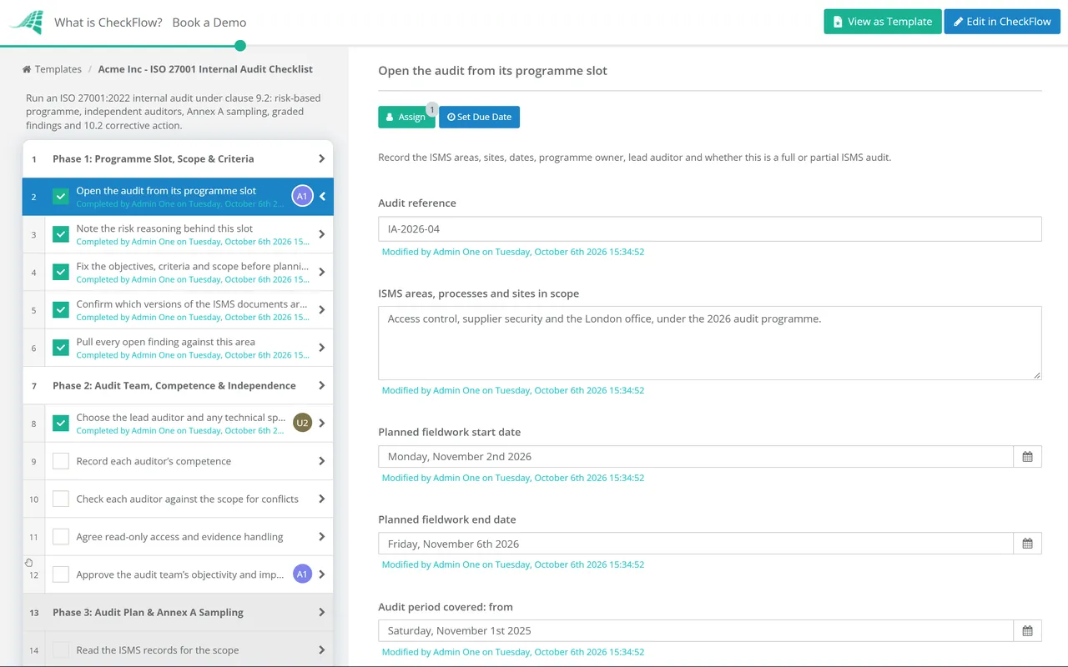1068x667 pixels.
Task: Click the CheckFlow logo icon
Action: (x=26, y=23)
